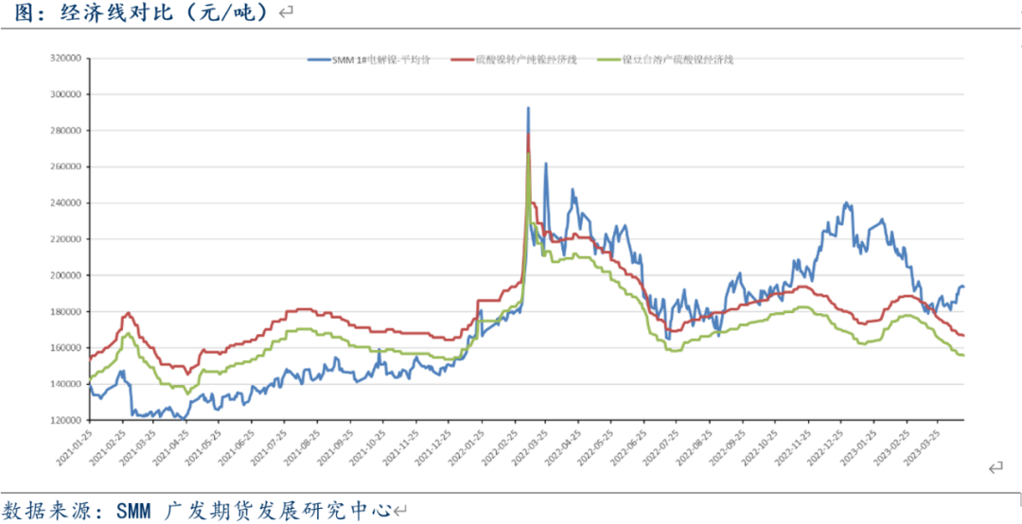Select the 硫酸镍转产纯镍经济线 legend label
Viewport: 1022px width, 524px height.
pyautogui.click(x=528, y=60)
